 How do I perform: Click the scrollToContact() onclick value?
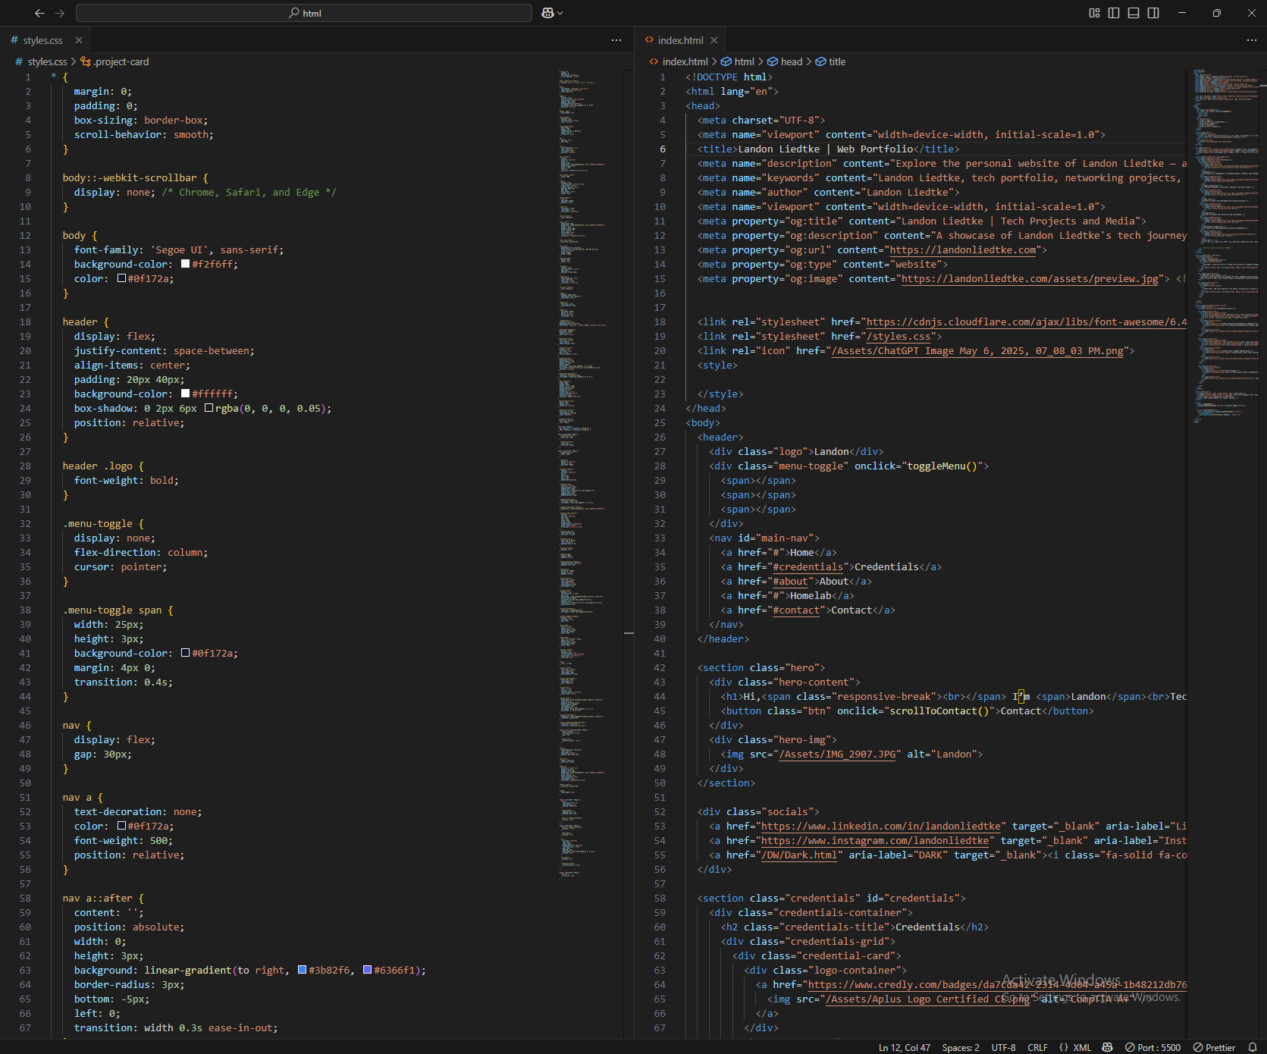coord(939,711)
